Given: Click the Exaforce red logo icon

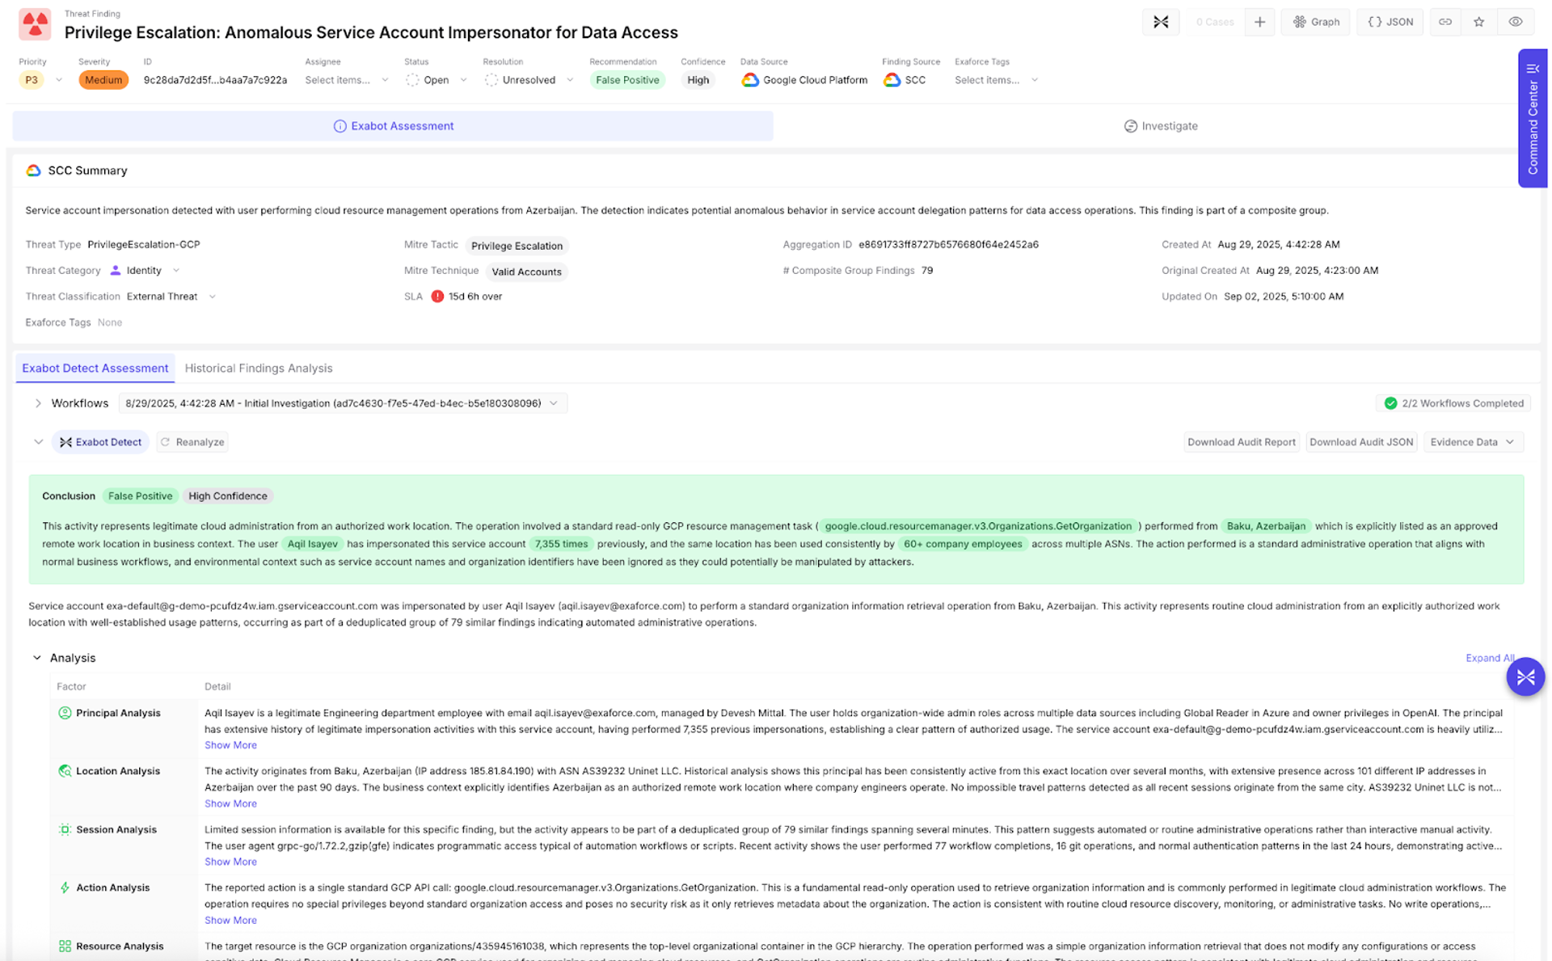Looking at the screenshot, I should [35, 24].
